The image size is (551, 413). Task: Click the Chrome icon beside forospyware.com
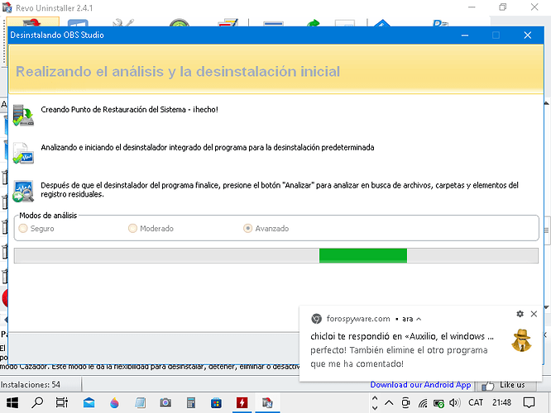tap(316, 319)
